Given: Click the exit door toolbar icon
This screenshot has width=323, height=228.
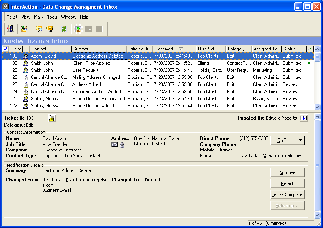Looking at the screenshot, I should [x=10, y=29].
